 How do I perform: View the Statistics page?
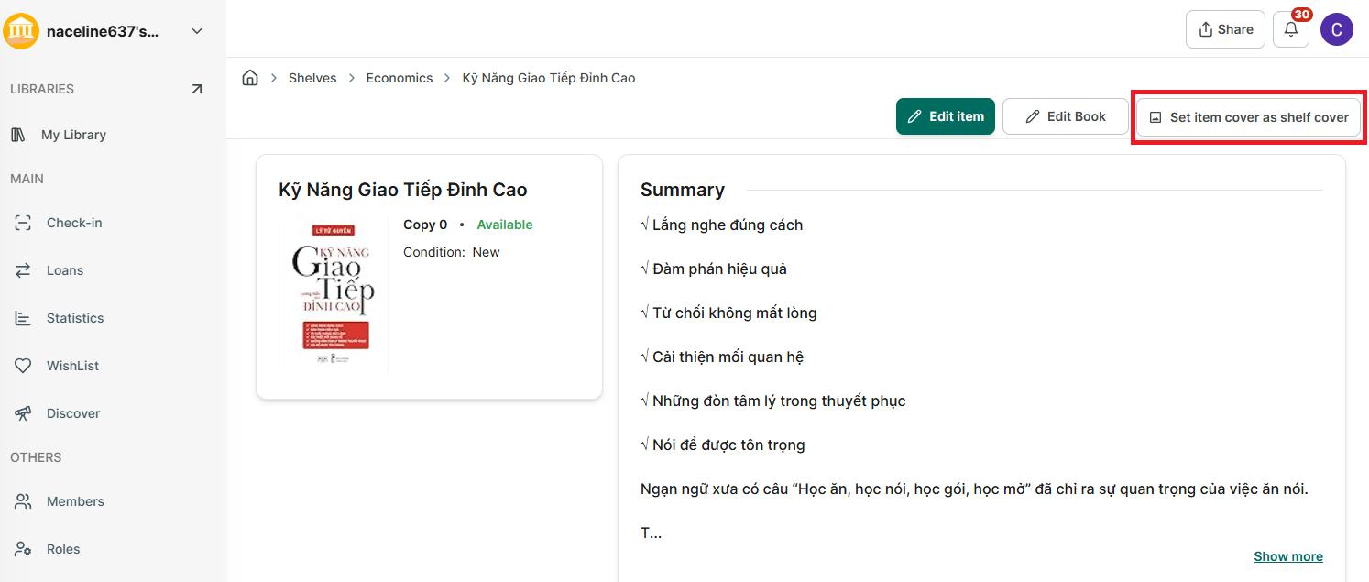point(75,318)
